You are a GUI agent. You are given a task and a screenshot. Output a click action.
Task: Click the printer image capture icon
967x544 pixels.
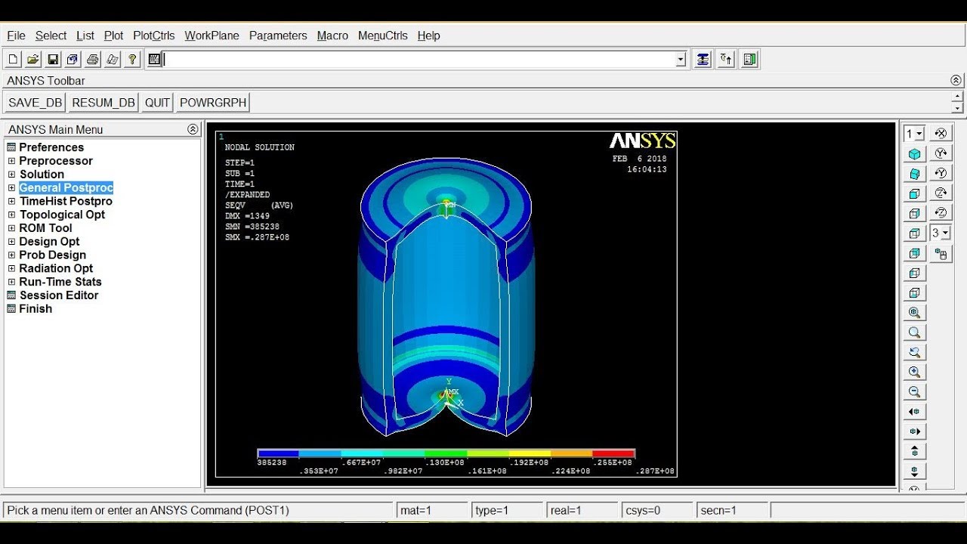pyautogui.click(x=92, y=59)
